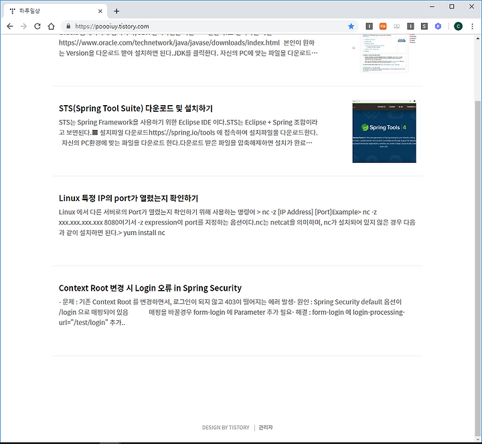The image size is (482, 444).
Task: Open the STS(Spring Tool Suite) post title
Action: pos(135,108)
